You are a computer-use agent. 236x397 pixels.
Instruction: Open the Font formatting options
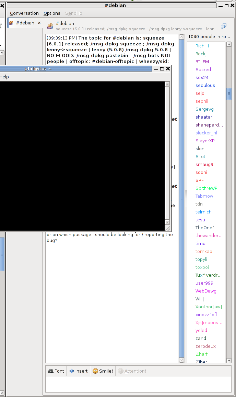pyautogui.click(x=56, y=371)
